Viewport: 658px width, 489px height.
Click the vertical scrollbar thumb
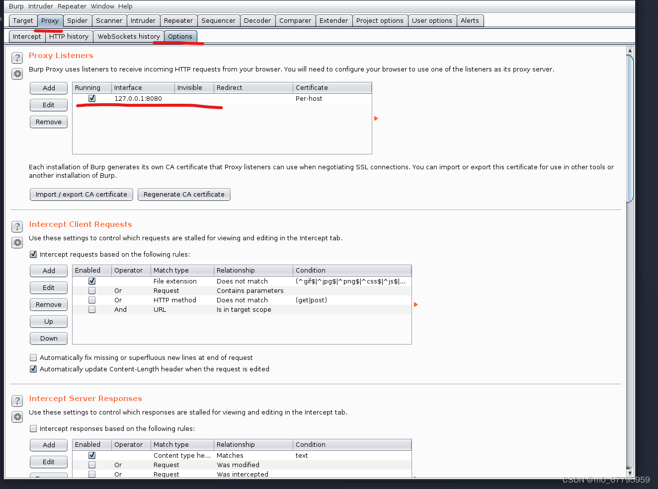(630, 129)
